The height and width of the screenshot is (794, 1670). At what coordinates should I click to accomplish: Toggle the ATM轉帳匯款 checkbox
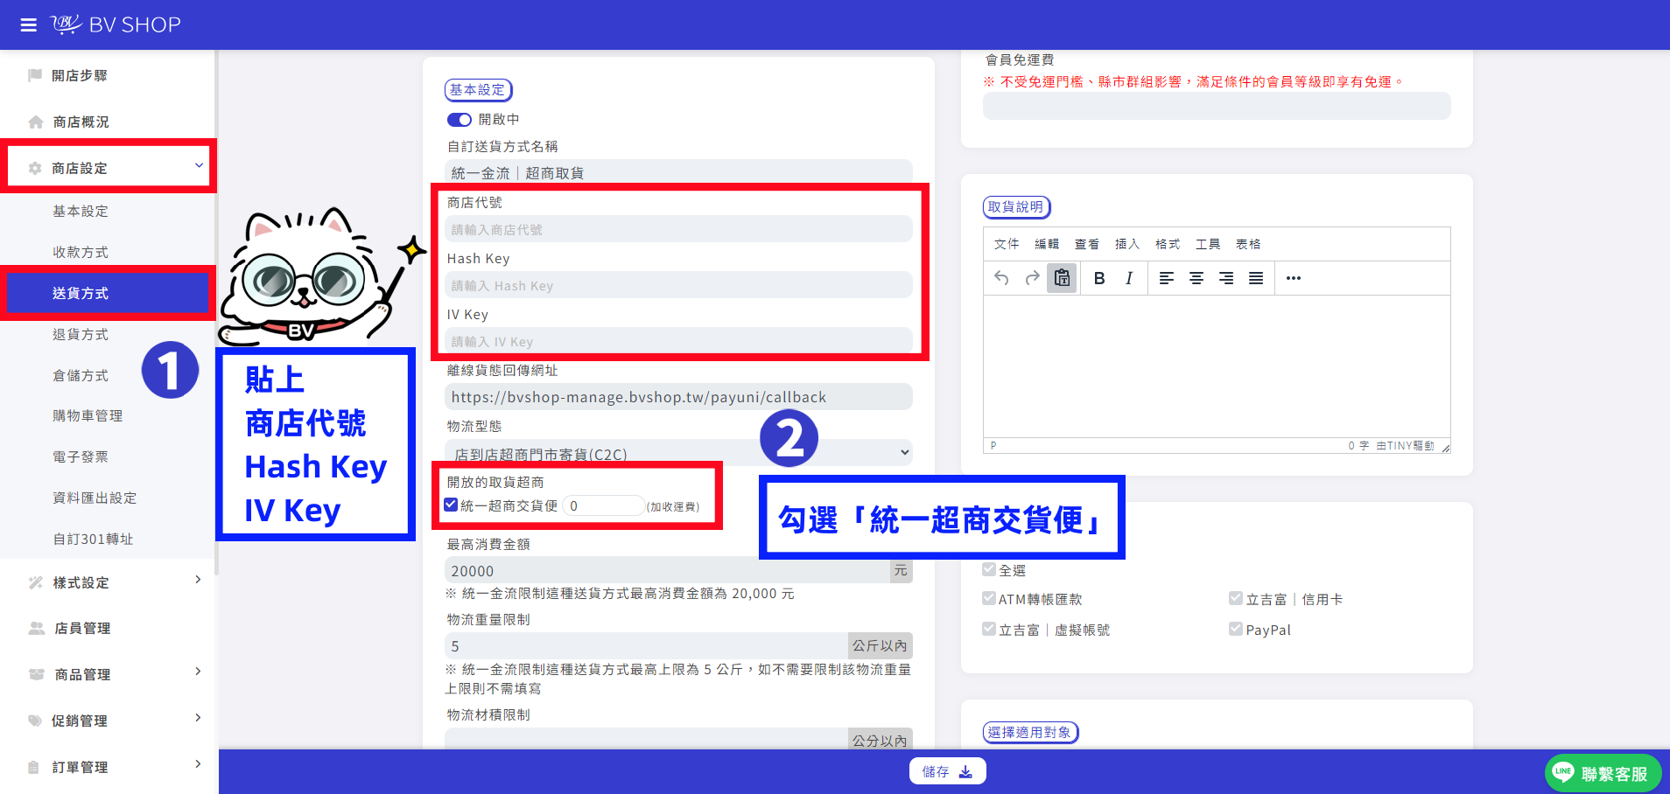point(989,598)
